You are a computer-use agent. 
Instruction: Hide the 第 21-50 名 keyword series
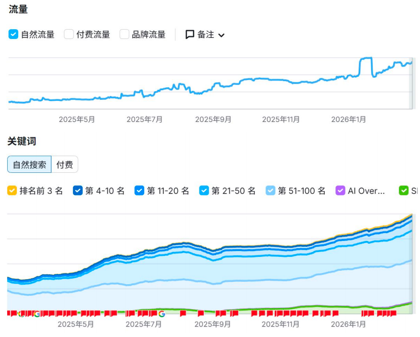click(204, 191)
